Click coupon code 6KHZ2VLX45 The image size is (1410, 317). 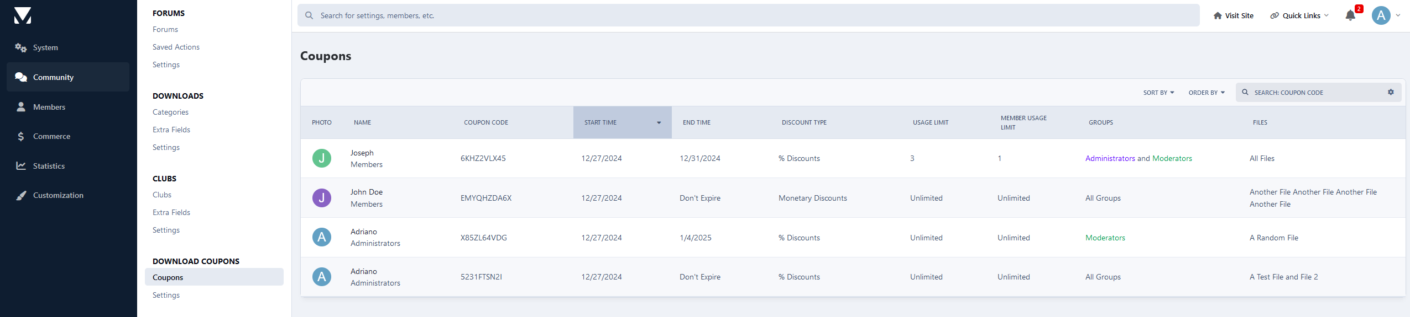click(483, 158)
